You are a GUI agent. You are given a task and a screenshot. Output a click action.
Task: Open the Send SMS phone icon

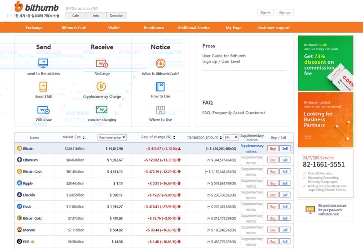pos(43,87)
